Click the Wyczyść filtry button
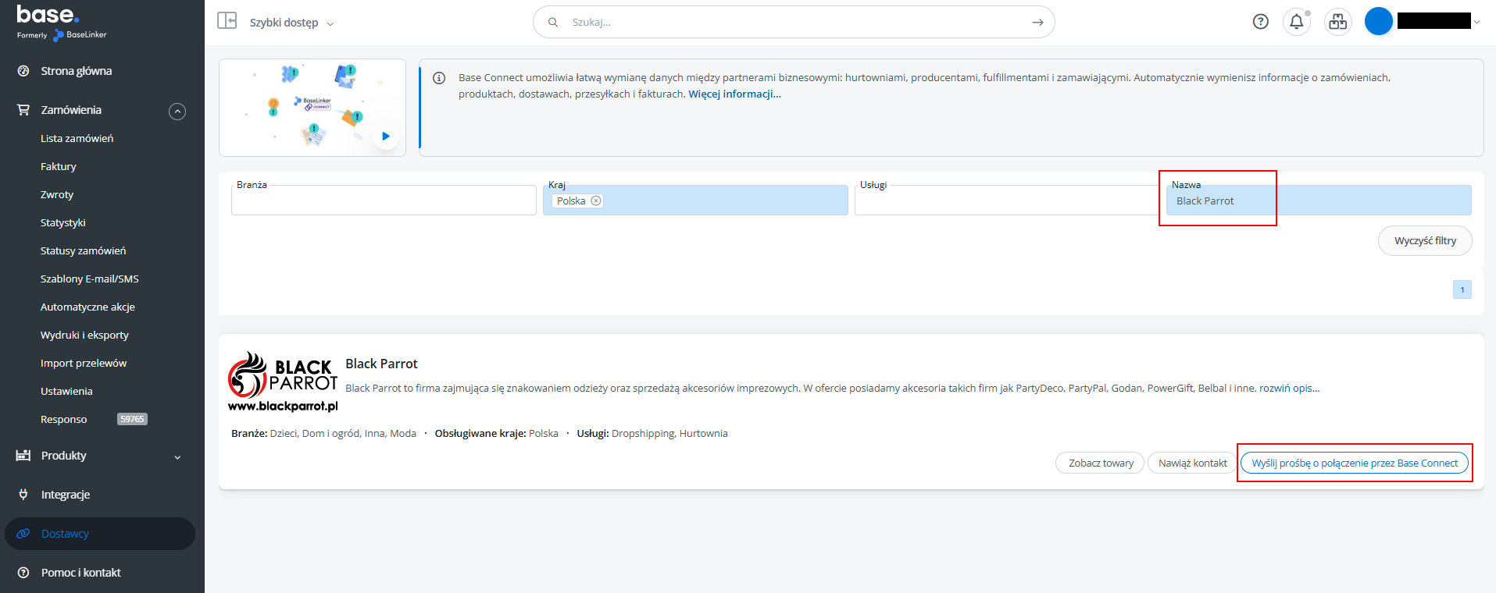The height and width of the screenshot is (593, 1496). tap(1425, 240)
